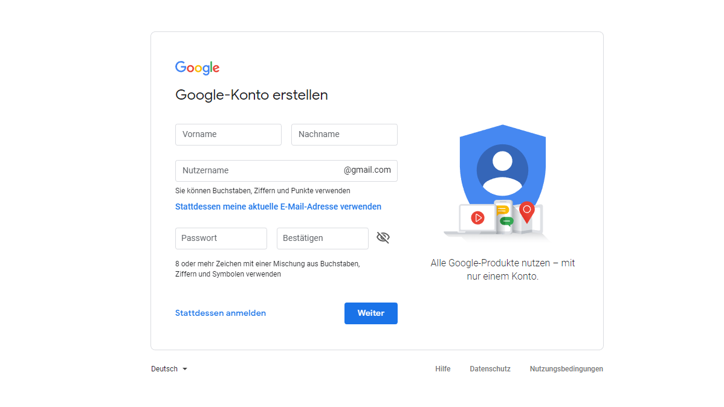Click the small arrow beside Deutsch
This screenshot has height=407, width=724.
pyautogui.click(x=185, y=369)
